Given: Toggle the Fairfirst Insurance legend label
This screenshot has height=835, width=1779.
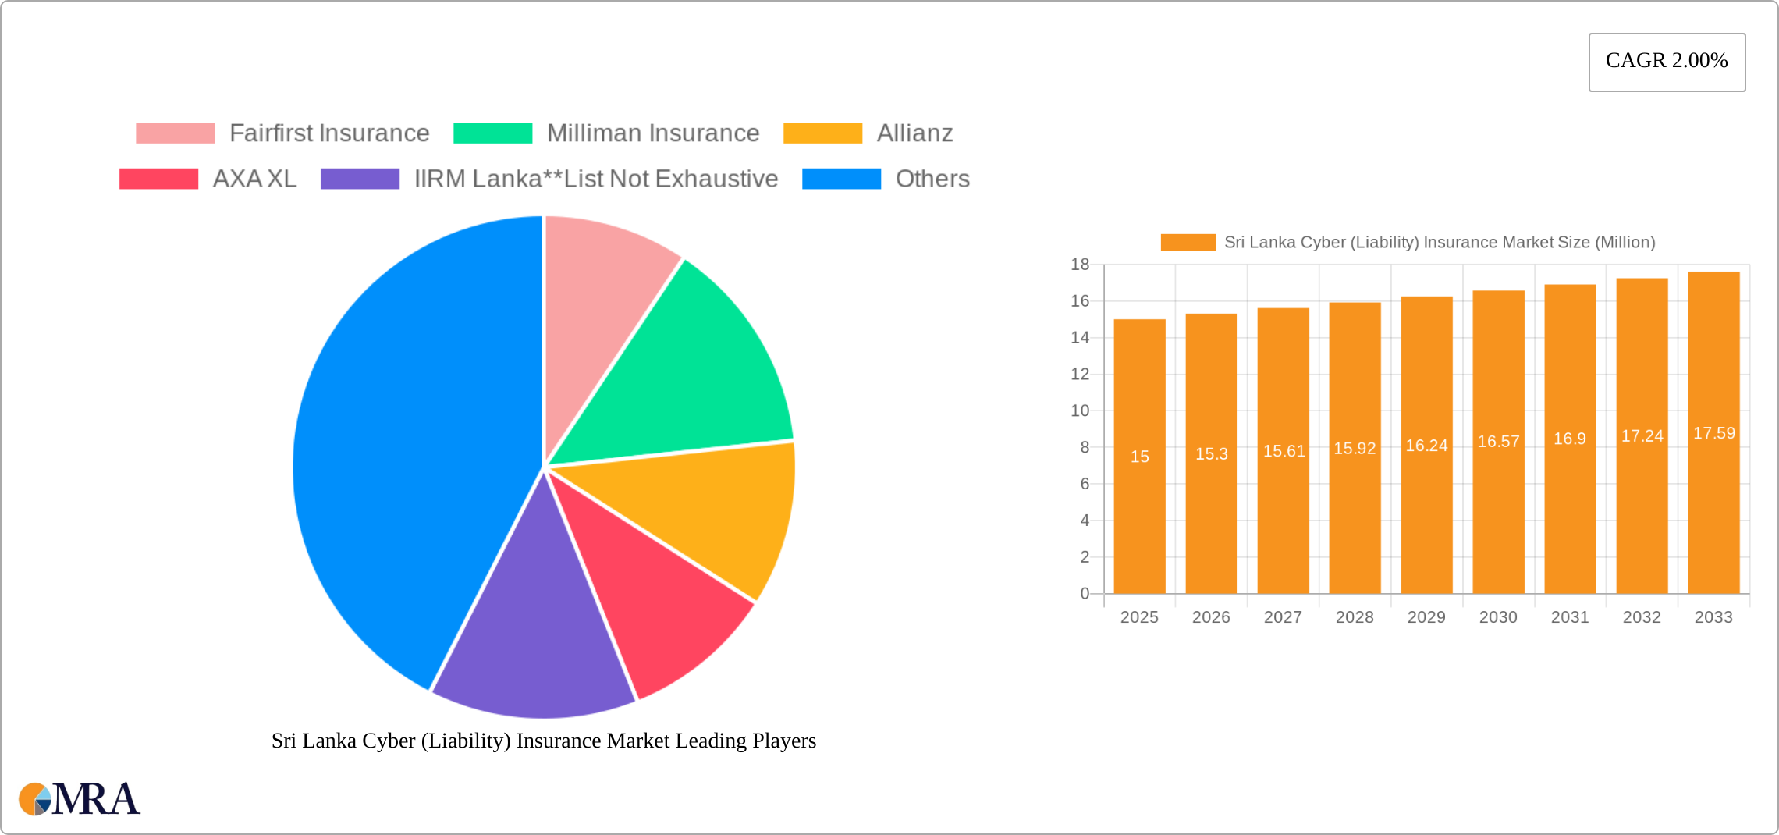Looking at the screenshot, I should point(329,133).
